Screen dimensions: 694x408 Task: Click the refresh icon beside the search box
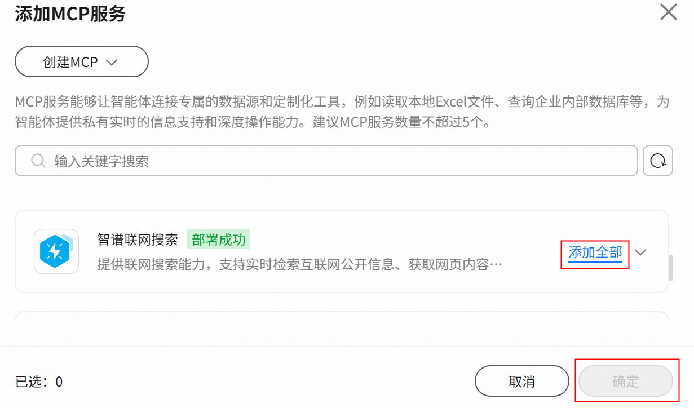point(658,161)
